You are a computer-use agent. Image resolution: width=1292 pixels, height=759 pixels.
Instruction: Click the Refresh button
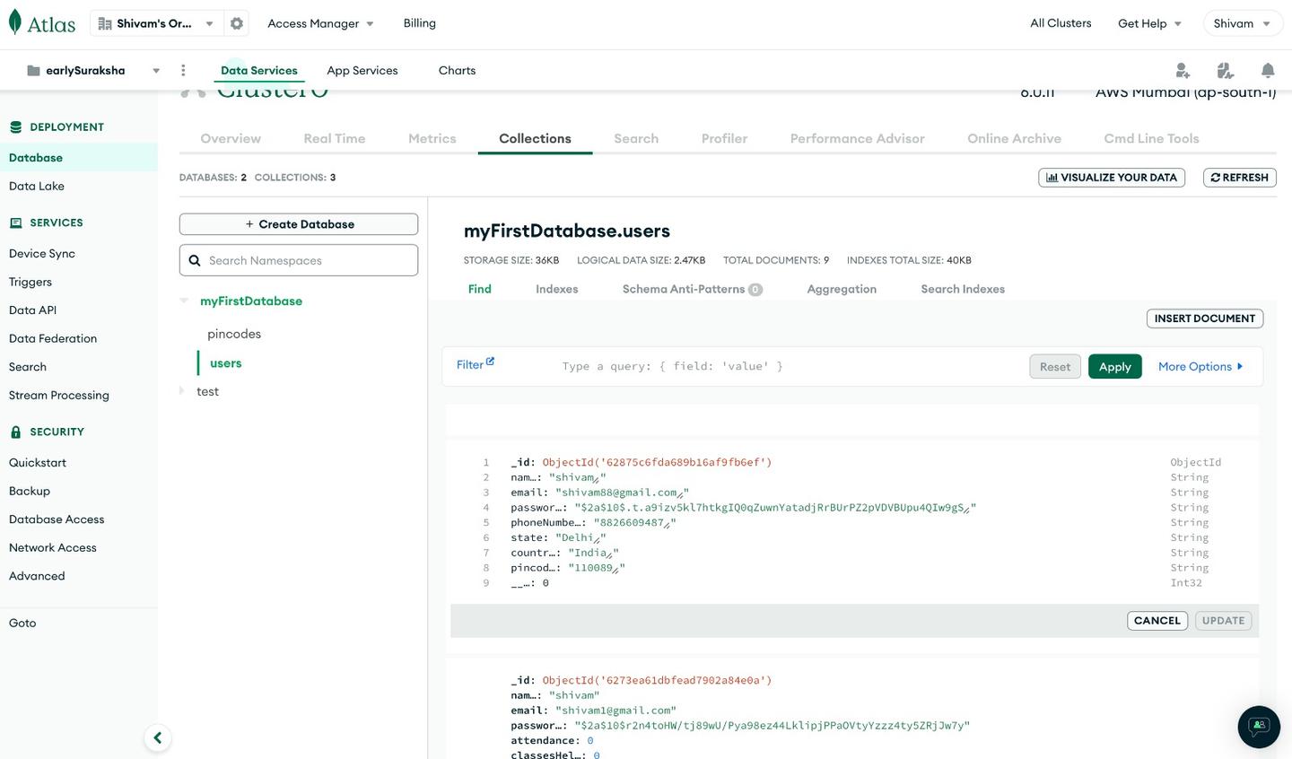[1239, 178]
